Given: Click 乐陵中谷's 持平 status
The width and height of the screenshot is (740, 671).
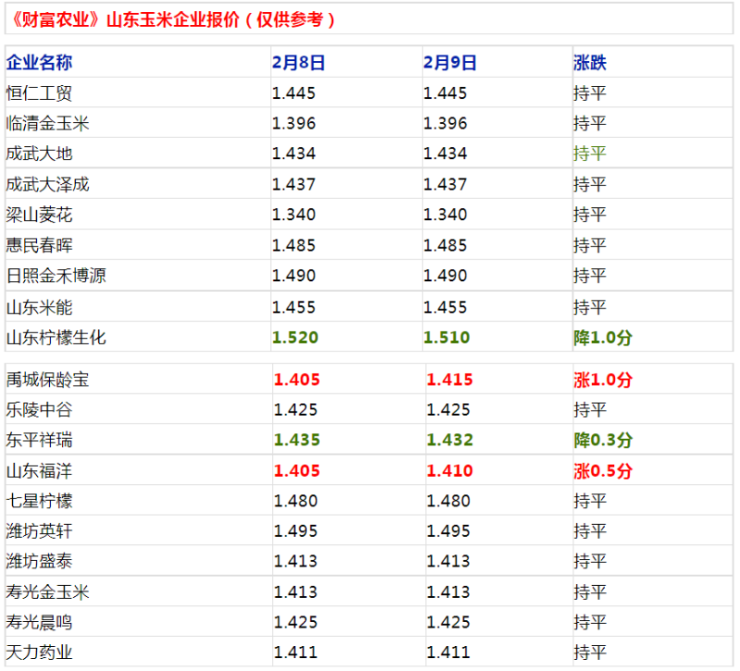Looking at the screenshot, I should 590,409.
